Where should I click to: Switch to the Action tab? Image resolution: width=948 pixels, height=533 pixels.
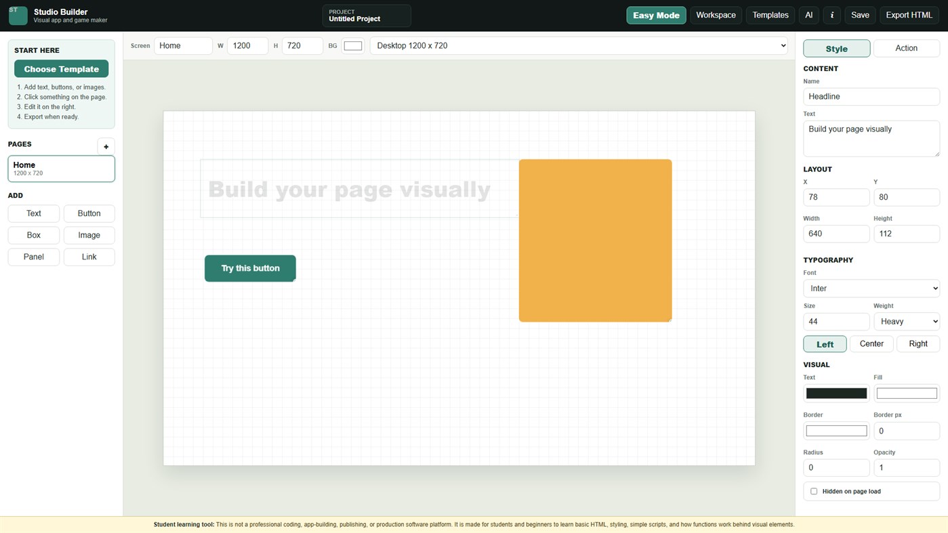tap(906, 48)
